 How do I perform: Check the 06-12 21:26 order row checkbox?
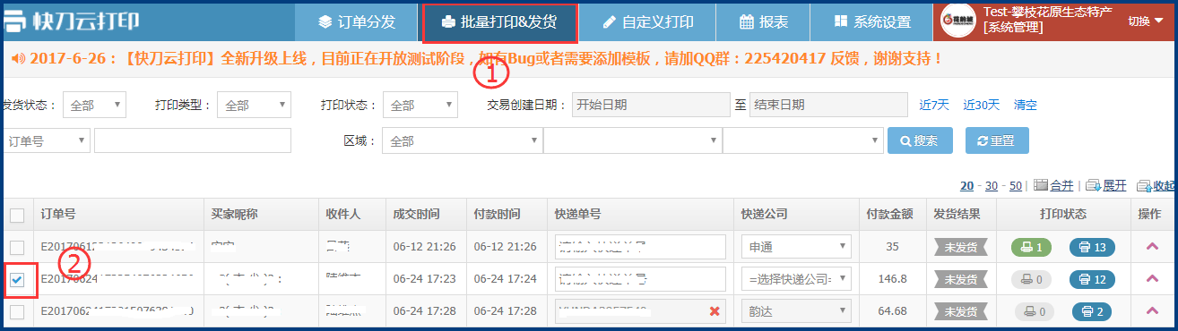(17, 247)
